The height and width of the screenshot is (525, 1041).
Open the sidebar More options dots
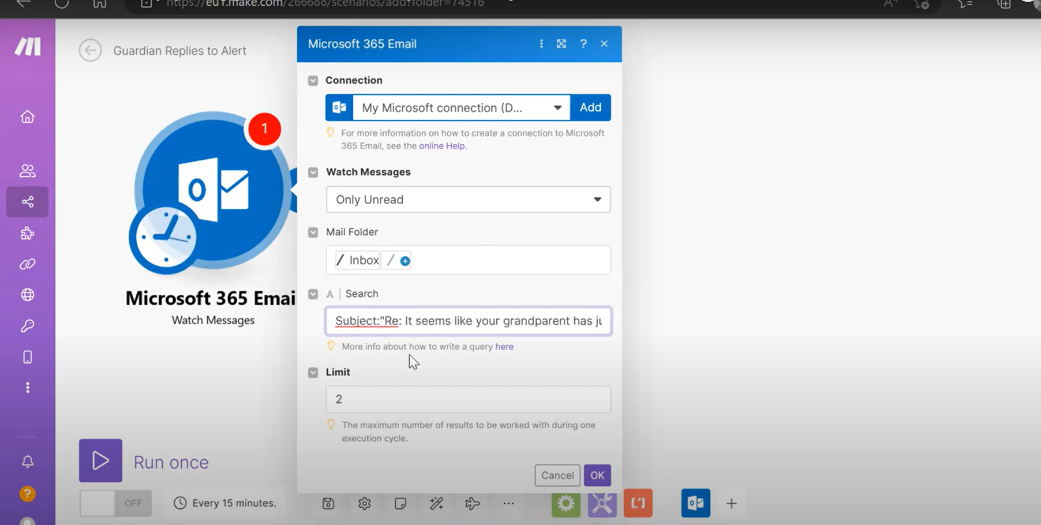27,388
